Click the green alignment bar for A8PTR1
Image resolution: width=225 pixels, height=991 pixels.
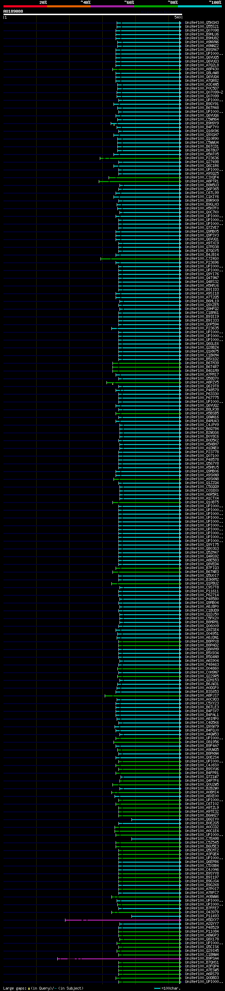pyautogui.click(x=140, y=181)
